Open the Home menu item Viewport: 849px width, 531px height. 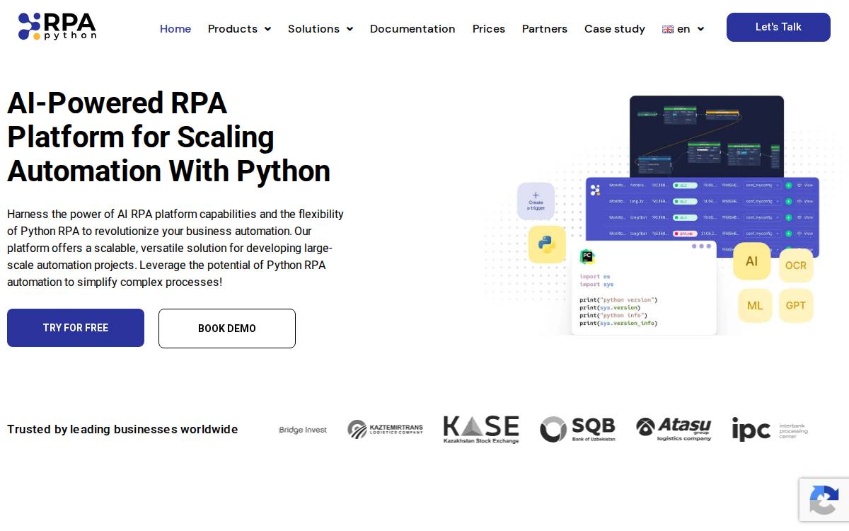(x=175, y=29)
